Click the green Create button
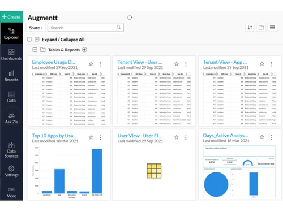The height and width of the screenshot is (212, 283). (11, 17)
